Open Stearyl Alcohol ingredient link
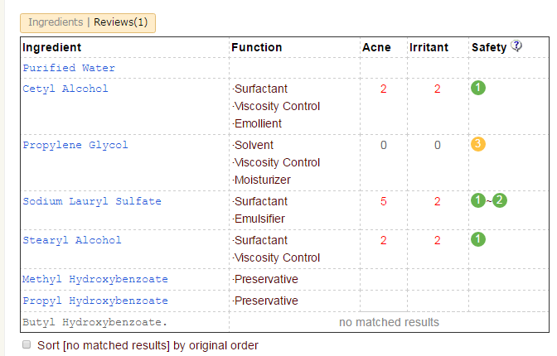The height and width of the screenshot is (356, 557). point(72,240)
